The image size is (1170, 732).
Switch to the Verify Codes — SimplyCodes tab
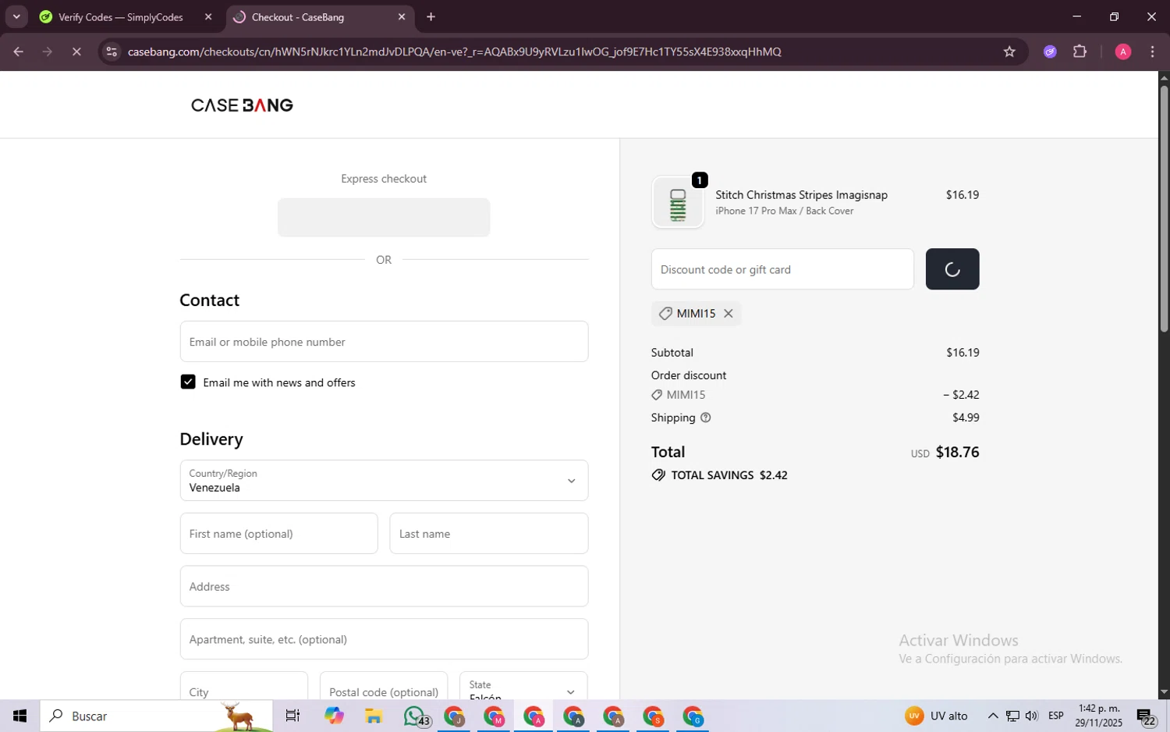coord(121,17)
